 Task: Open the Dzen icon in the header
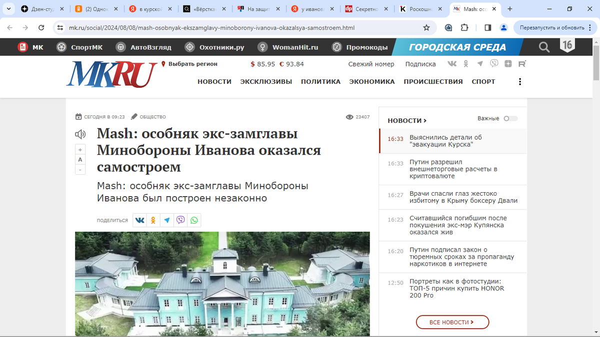tap(508, 64)
